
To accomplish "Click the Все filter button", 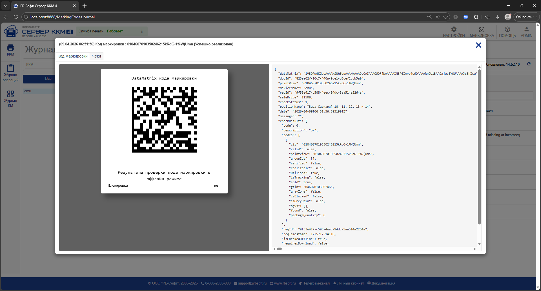I will coord(39,79).
